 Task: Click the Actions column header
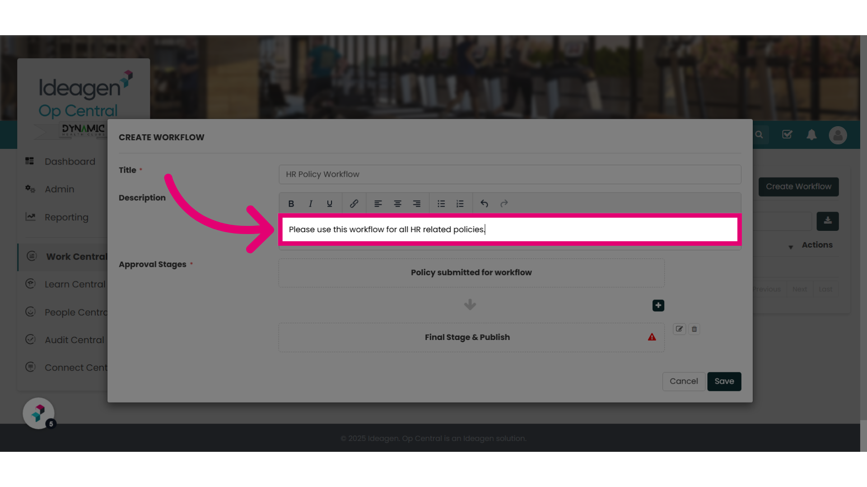pos(817,245)
